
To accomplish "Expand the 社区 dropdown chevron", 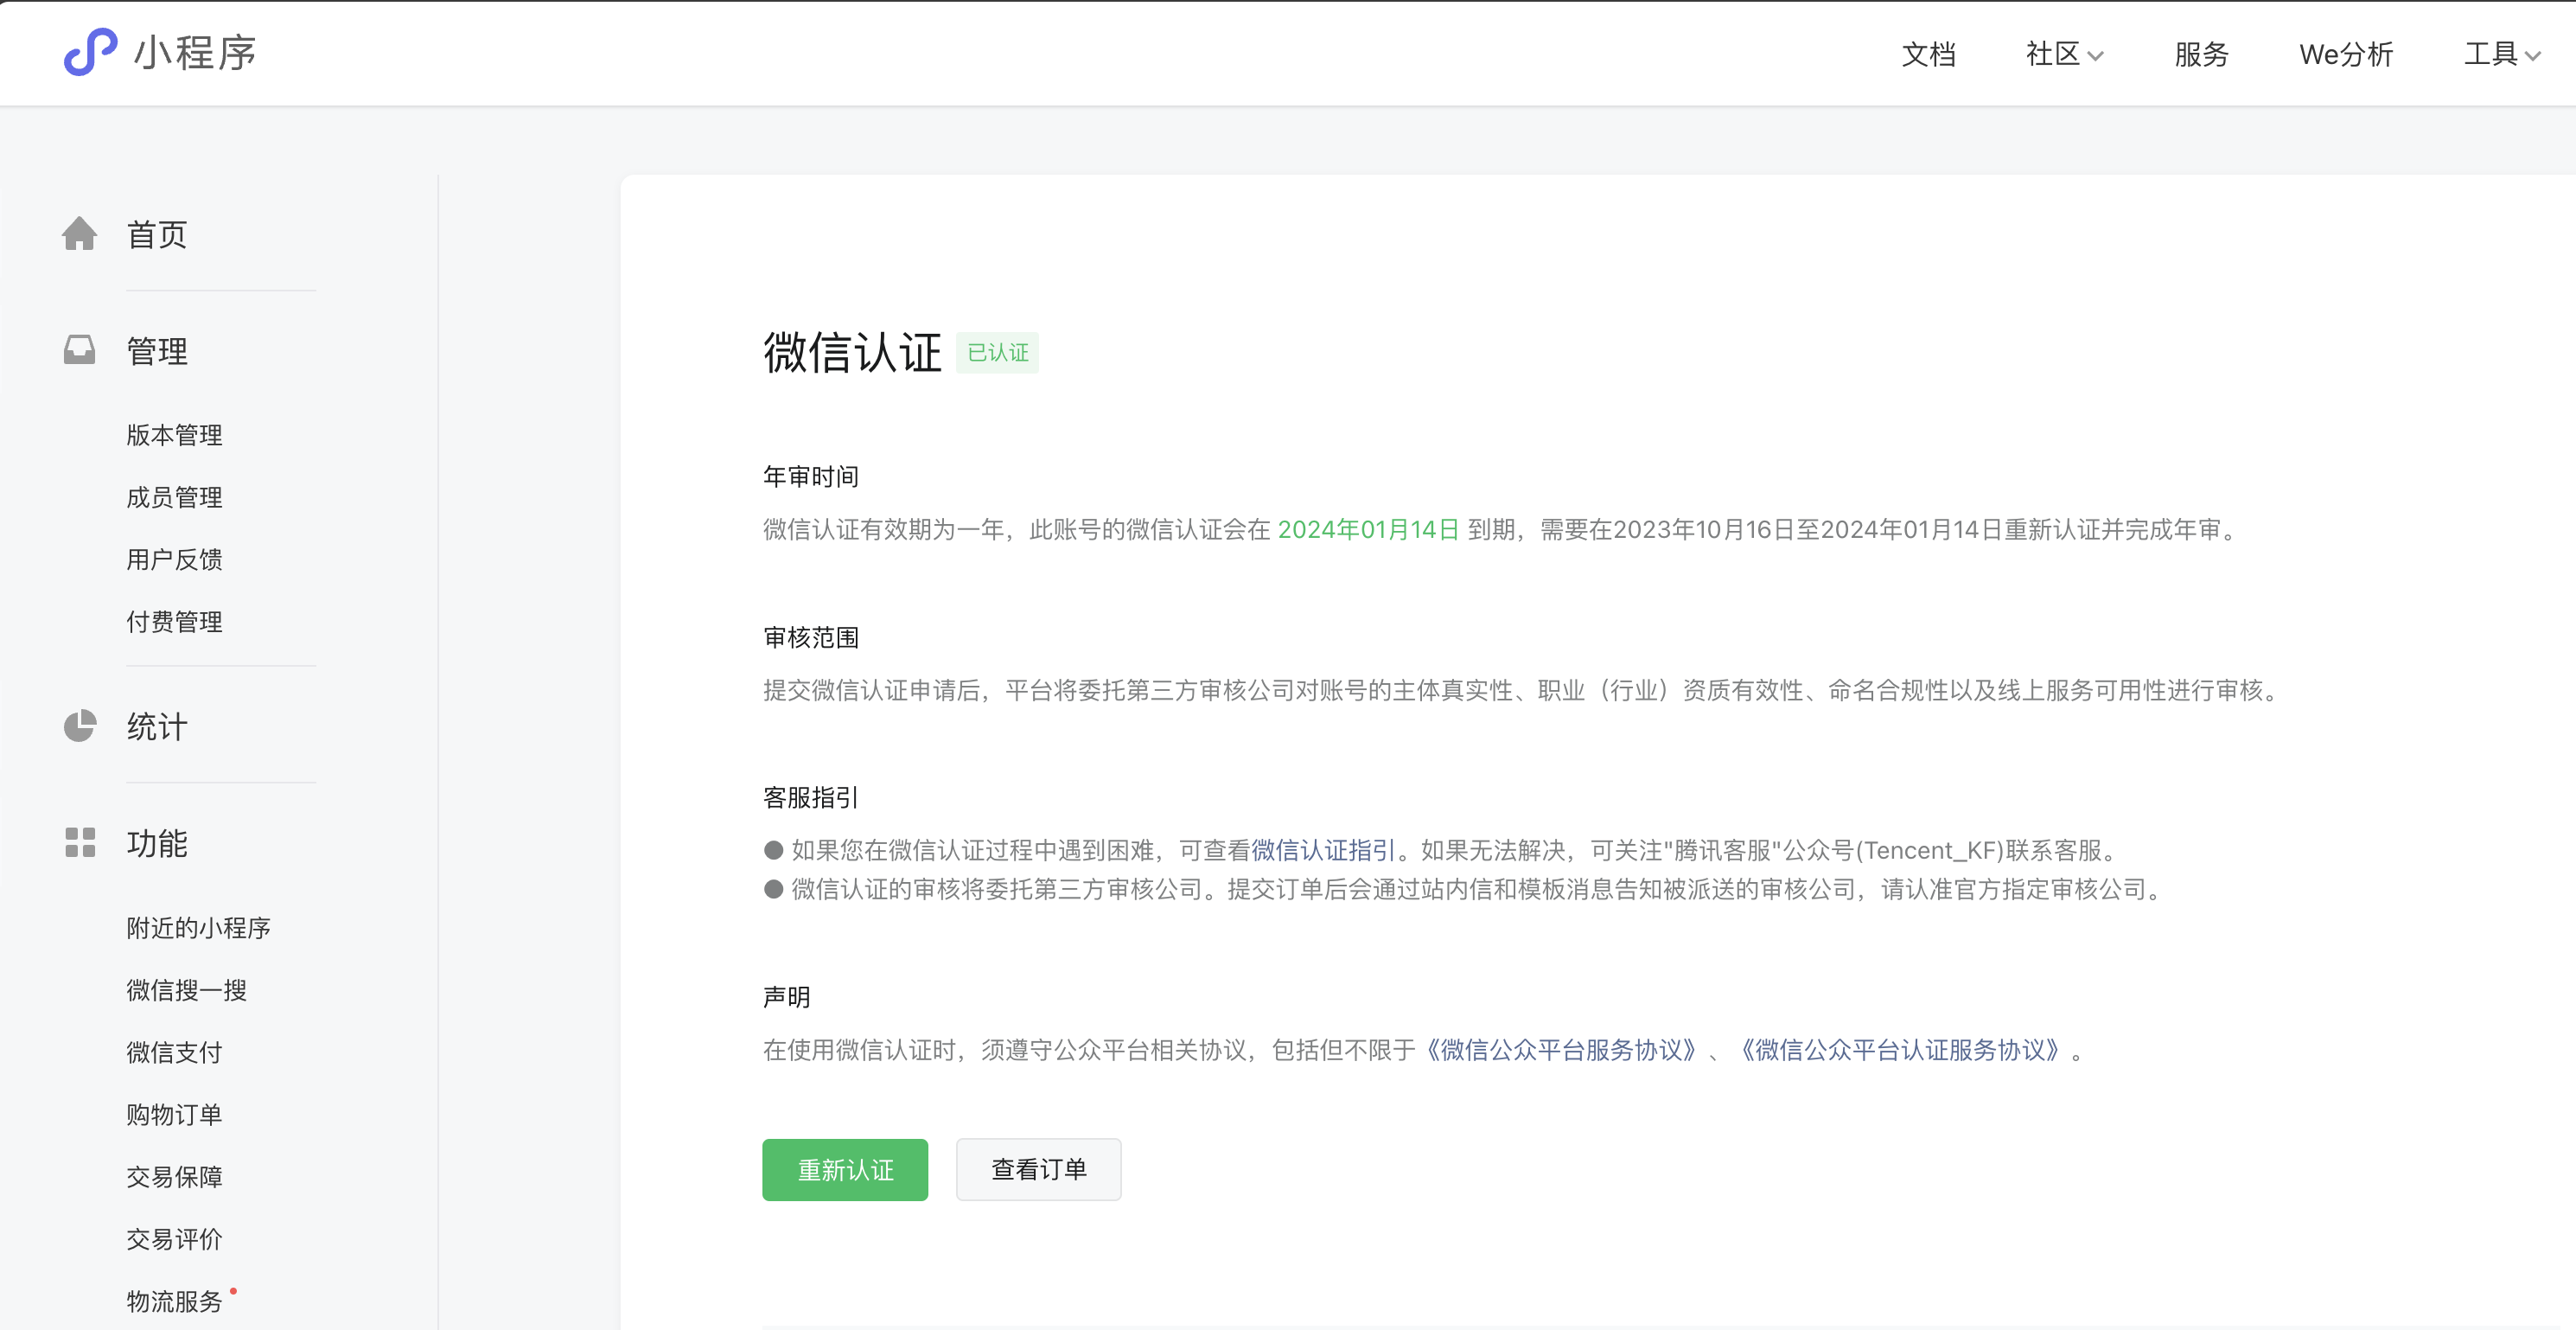I will (2096, 56).
